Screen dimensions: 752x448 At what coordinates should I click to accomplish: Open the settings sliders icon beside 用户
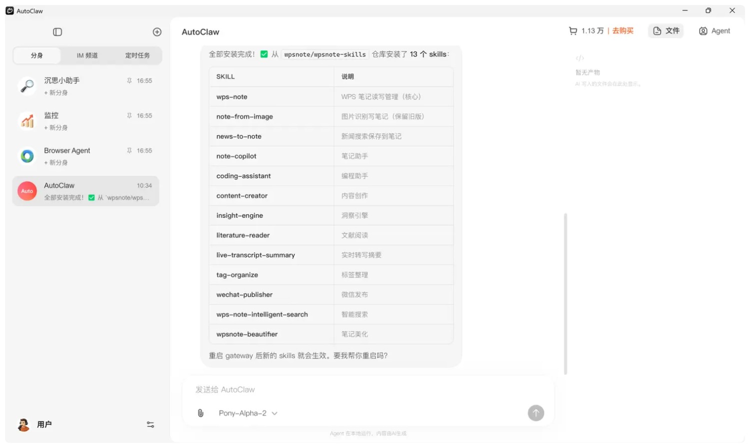(150, 424)
